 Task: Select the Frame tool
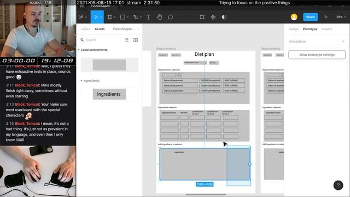109,17
